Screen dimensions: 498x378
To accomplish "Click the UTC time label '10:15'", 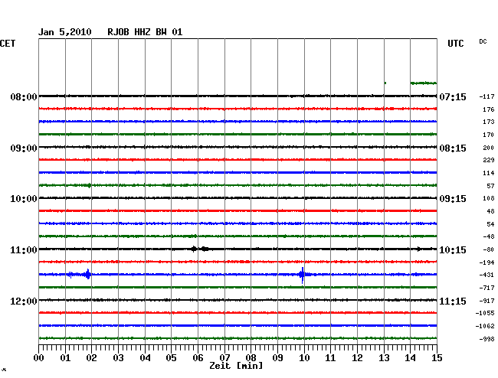I will pyautogui.click(x=453, y=250).
